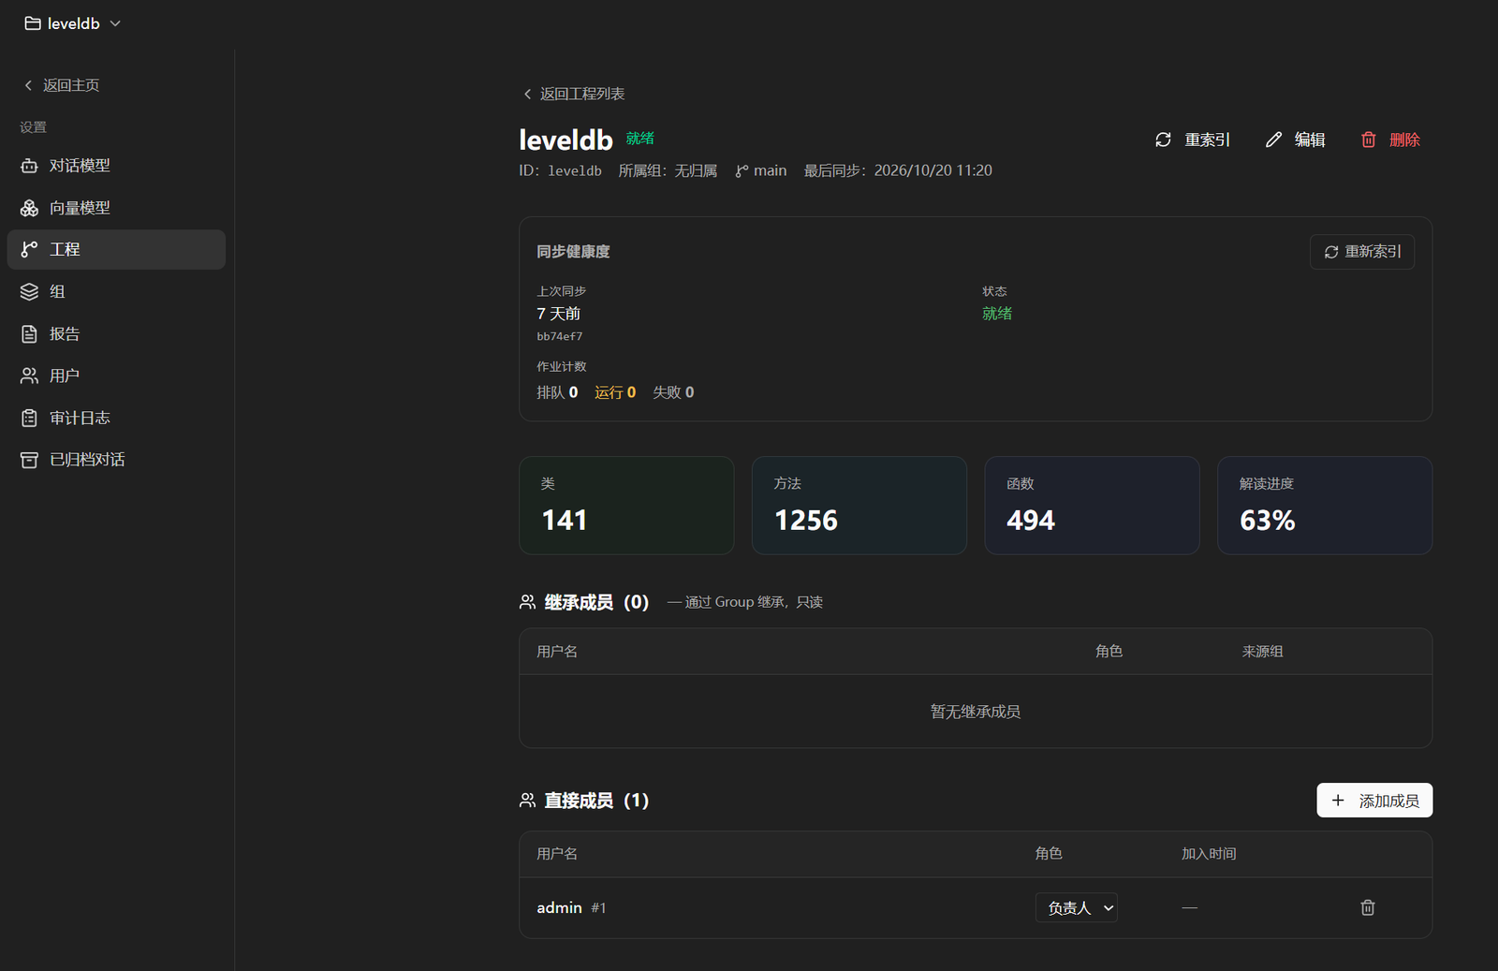
Task: Open the 负责人 role dropdown for admin
Action: click(x=1077, y=907)
